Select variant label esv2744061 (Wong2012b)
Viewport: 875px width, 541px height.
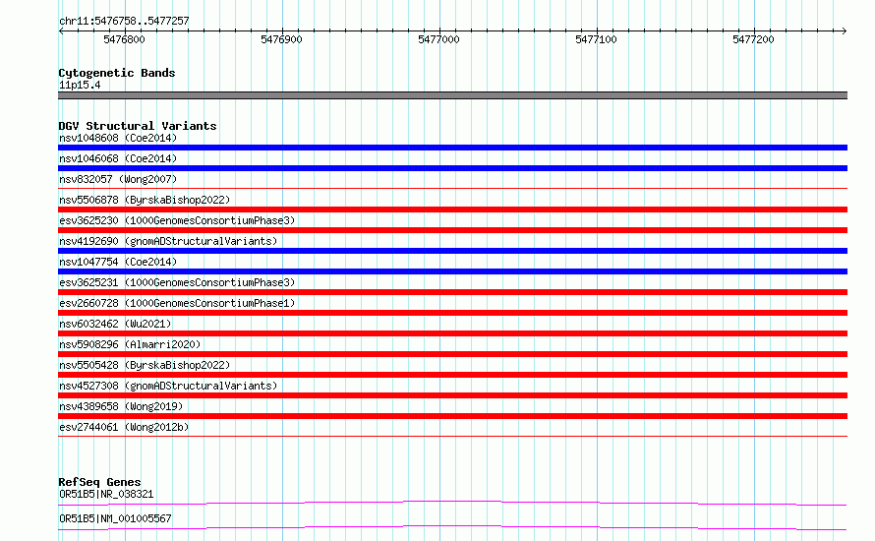click(x=124, y=427)
